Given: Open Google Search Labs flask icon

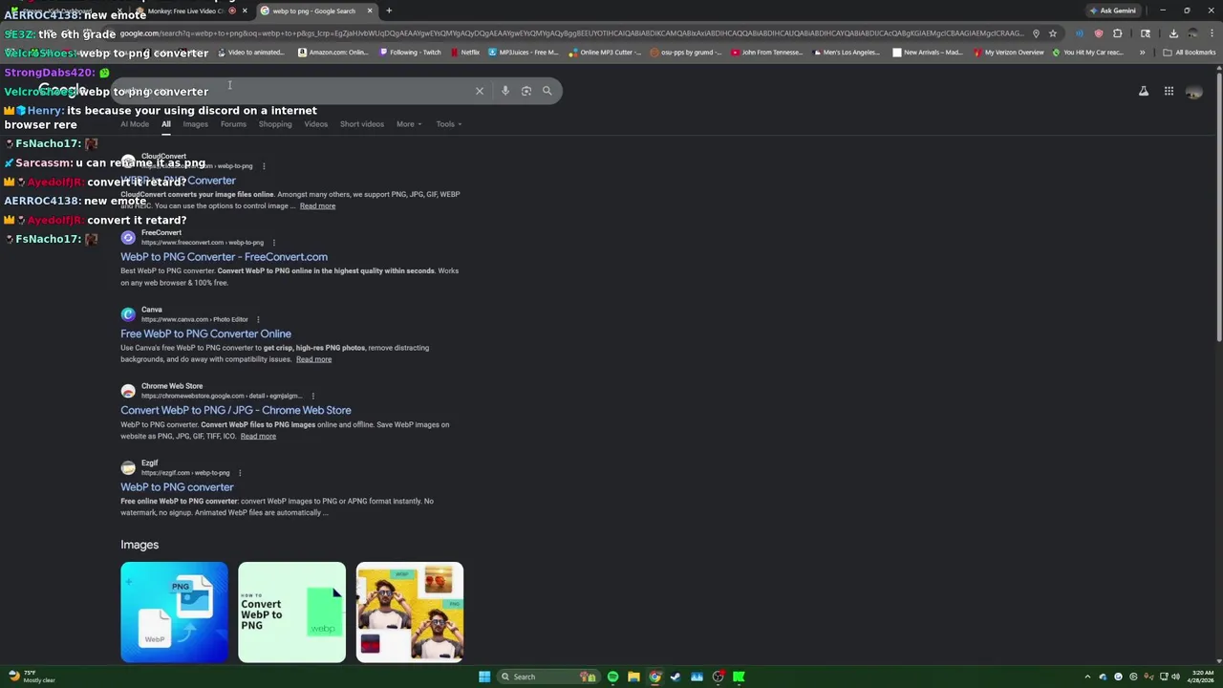Looking at the screenshot, I should pyautogui.click(x=1144, y=92).
